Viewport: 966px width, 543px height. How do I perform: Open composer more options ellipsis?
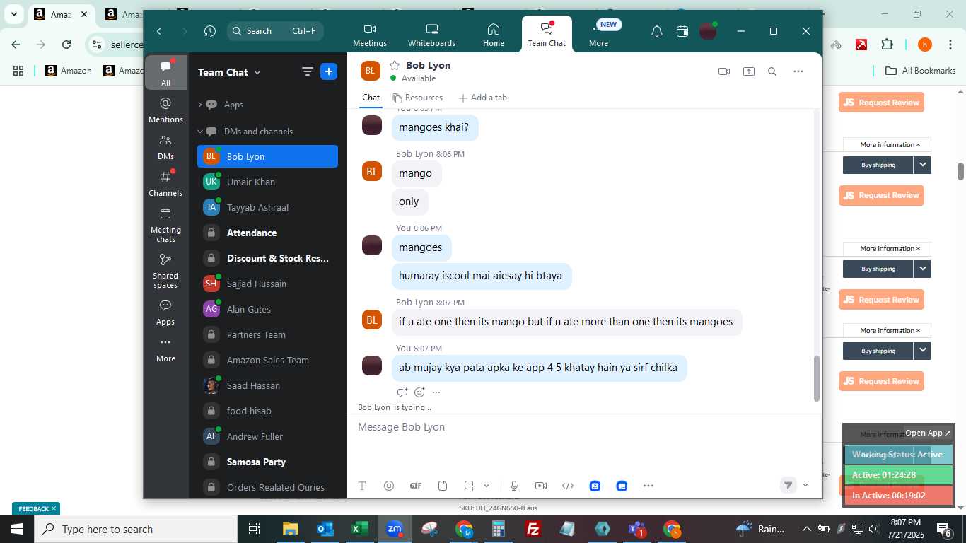[x=648, y=486]
